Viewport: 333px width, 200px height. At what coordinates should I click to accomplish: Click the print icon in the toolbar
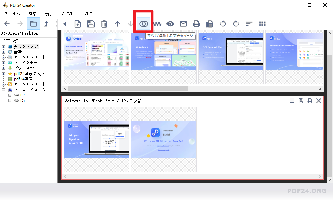196,24
